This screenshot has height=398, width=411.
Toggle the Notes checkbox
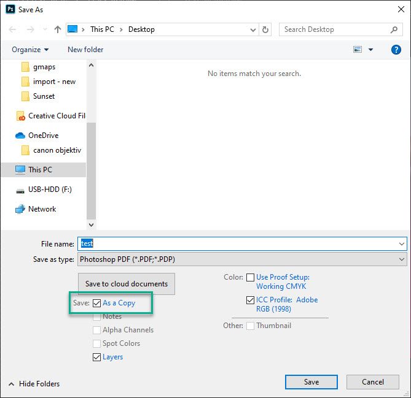click(96, 316)
